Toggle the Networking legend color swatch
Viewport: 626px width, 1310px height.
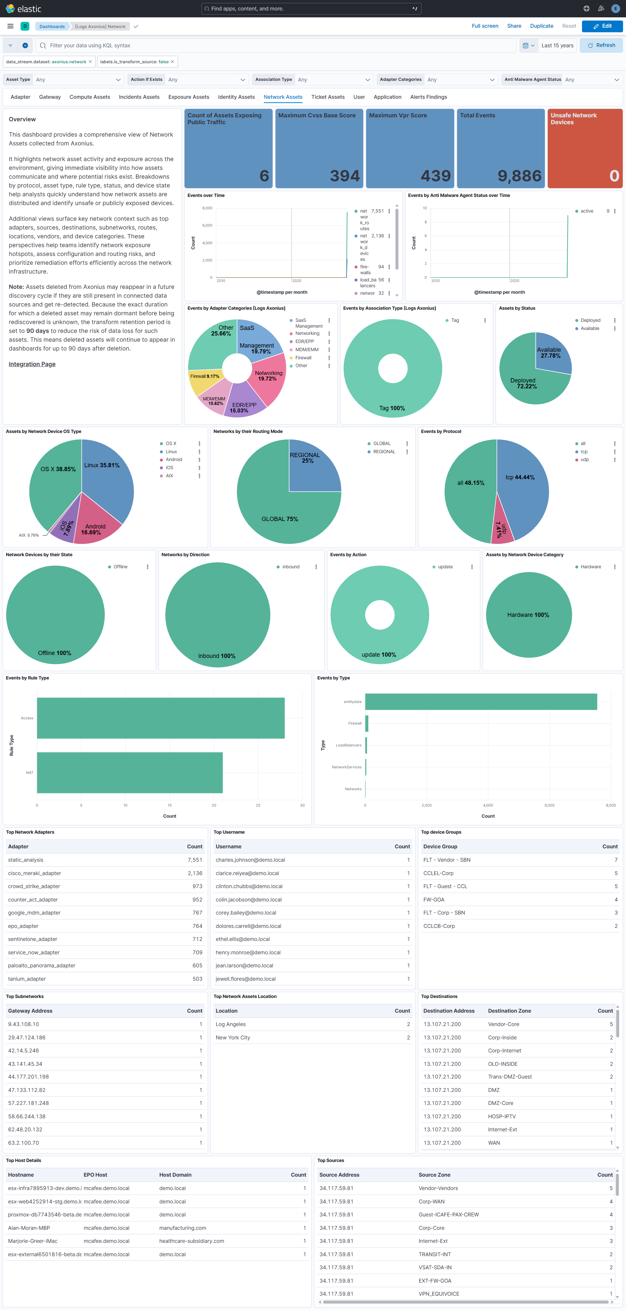tap(291, 334)
